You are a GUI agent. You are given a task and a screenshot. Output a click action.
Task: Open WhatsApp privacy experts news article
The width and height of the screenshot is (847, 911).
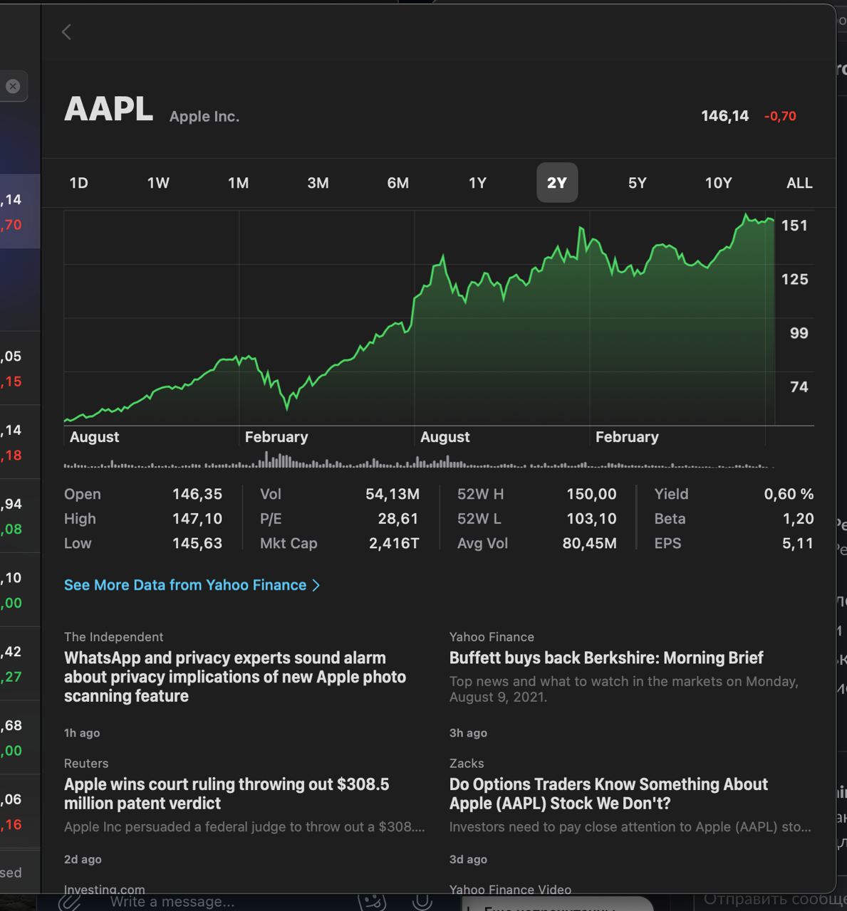point(235,677)
